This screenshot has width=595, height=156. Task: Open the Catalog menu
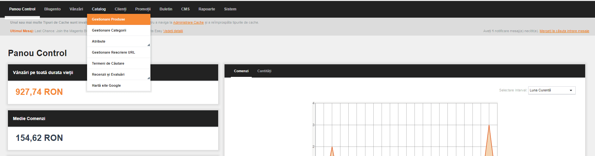tap(99, 9)
